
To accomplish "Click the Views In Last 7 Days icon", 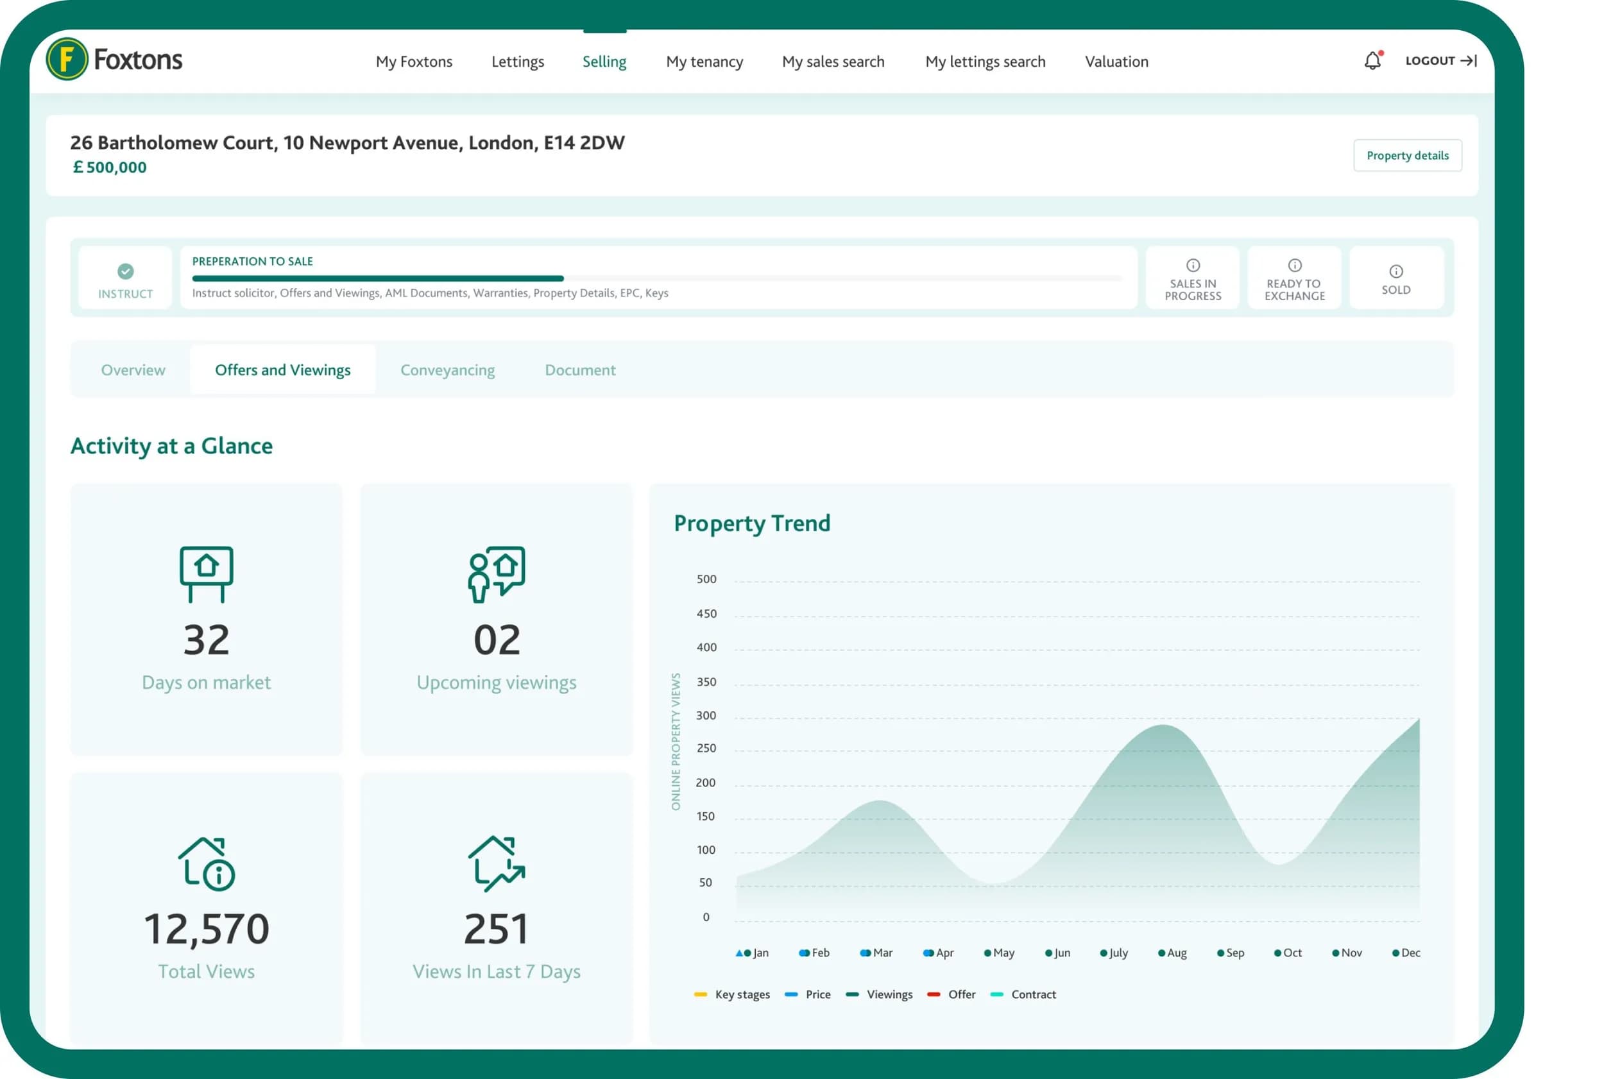I will point(496,863).
